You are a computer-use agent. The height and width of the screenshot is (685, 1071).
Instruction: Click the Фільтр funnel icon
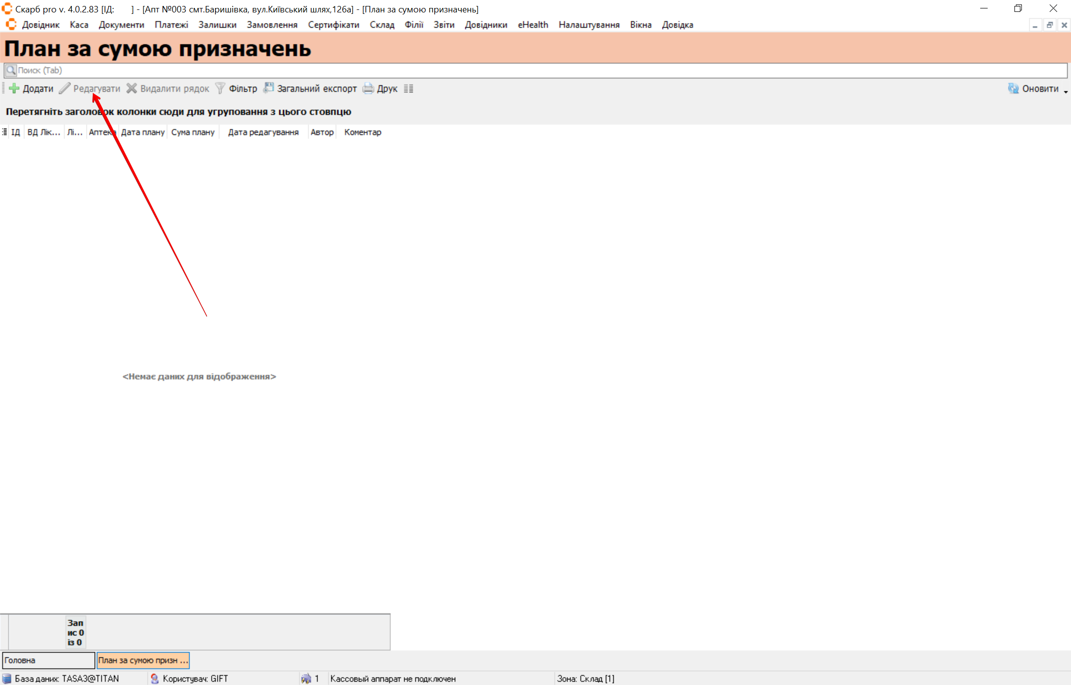tap(220, 88)
